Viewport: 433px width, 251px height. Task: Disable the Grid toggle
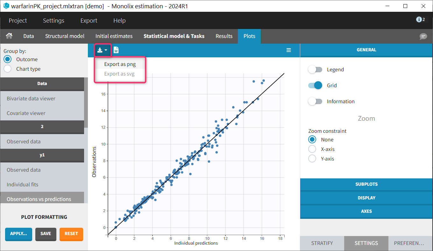click(x=315, y=85)
